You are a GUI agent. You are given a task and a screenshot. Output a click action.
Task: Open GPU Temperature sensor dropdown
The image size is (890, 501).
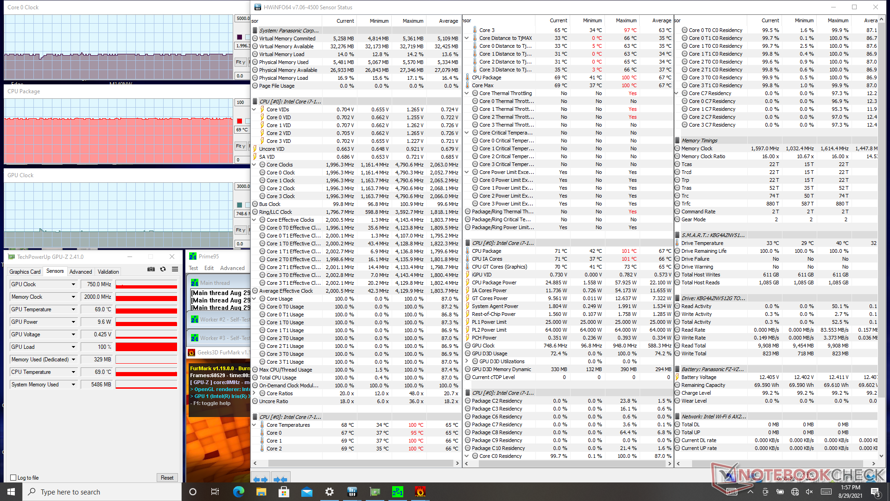[x=73, y=309]
